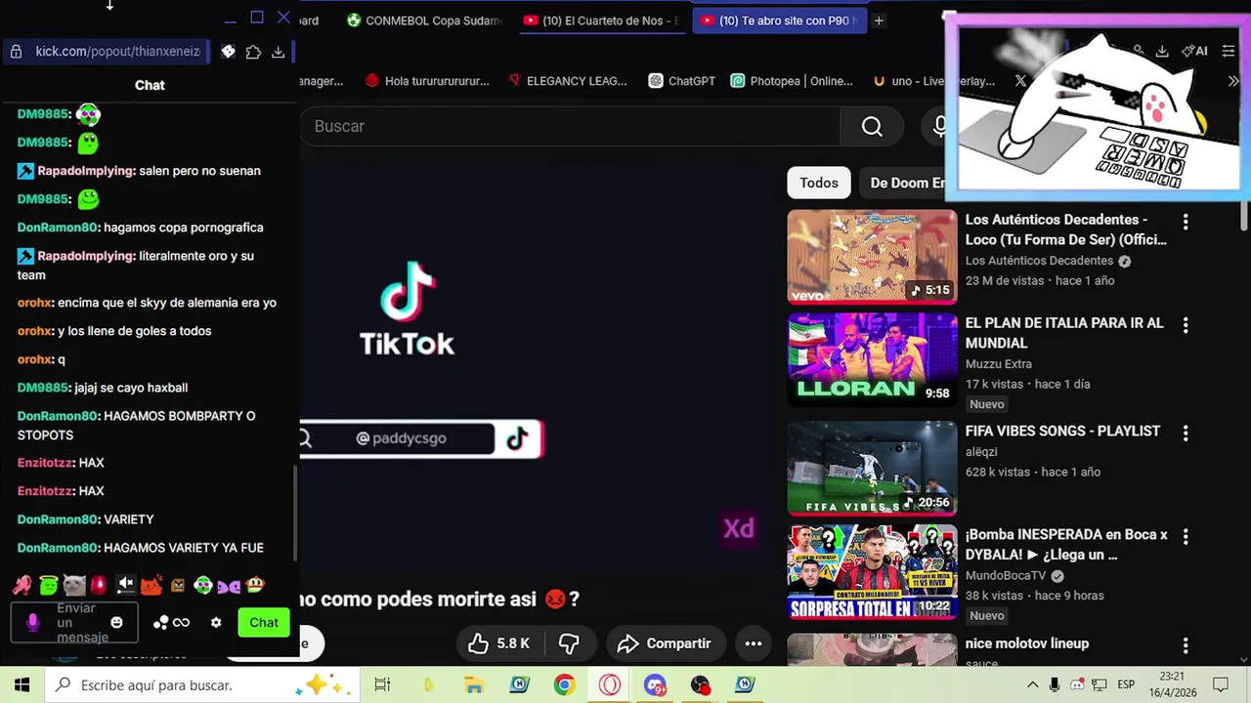Open Google Chrome from taskbar
1251x703 pixels.
point(564,684)
